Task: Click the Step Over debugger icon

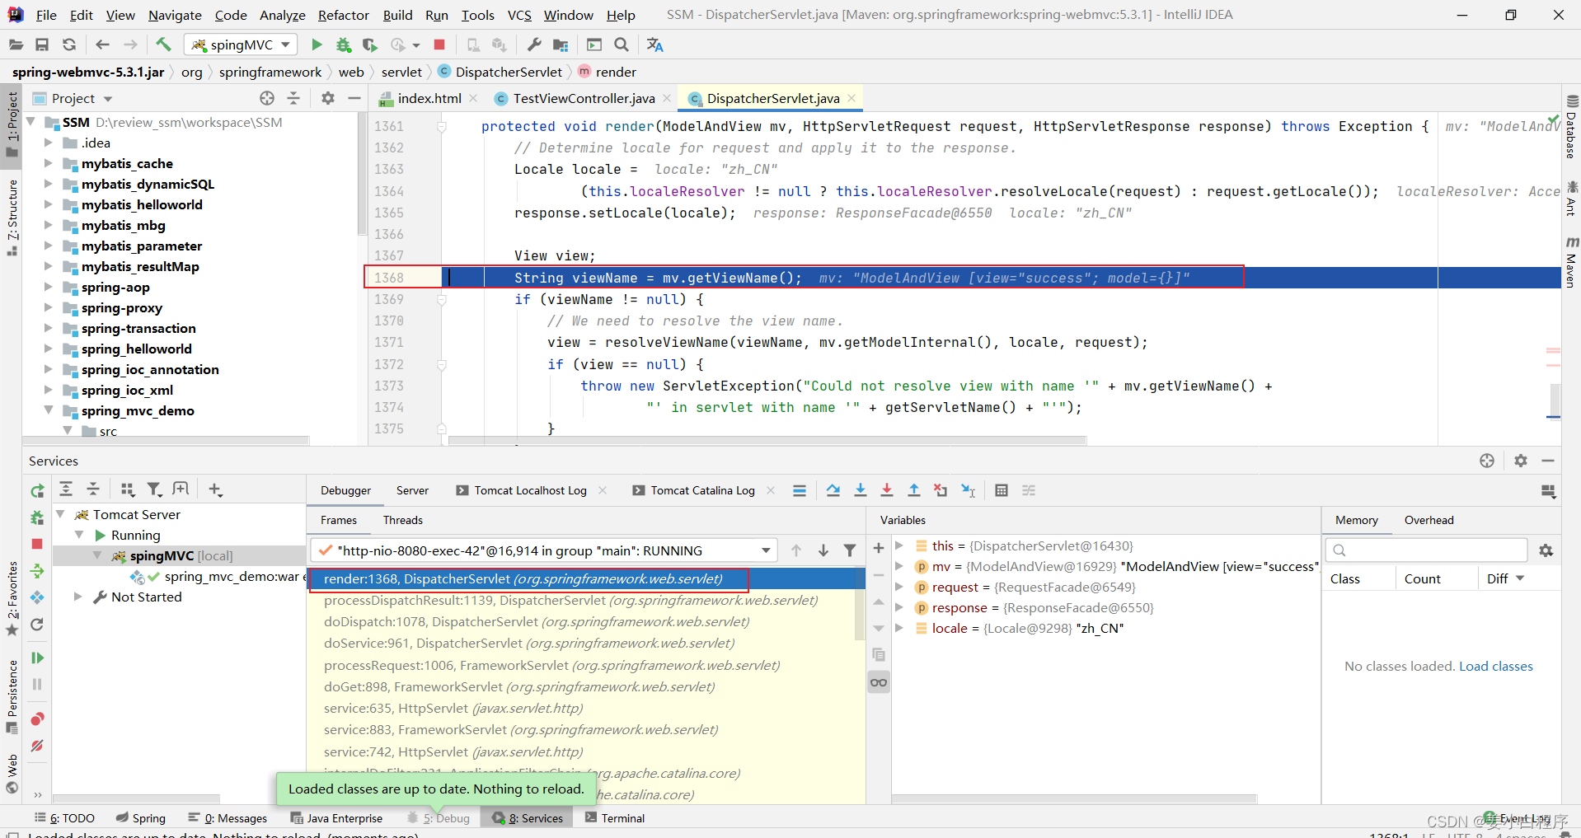Action: point(833,490)
